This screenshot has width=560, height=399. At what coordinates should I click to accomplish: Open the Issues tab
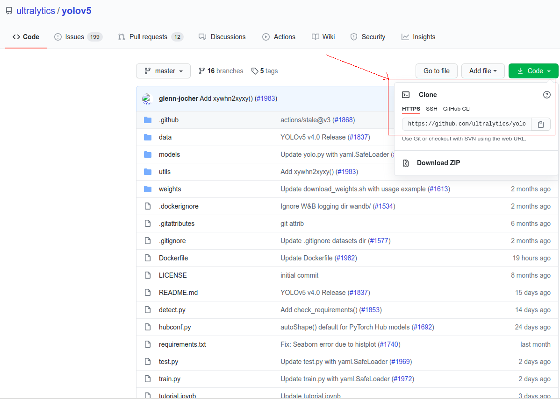tap(78, 37)
